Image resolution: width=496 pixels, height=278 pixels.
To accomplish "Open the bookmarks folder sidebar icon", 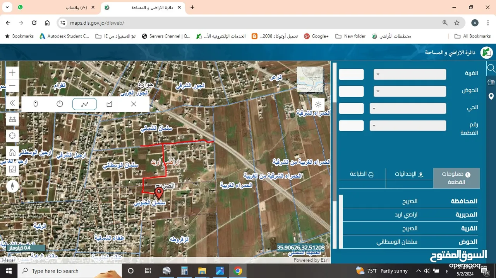I will pos(491,82).
